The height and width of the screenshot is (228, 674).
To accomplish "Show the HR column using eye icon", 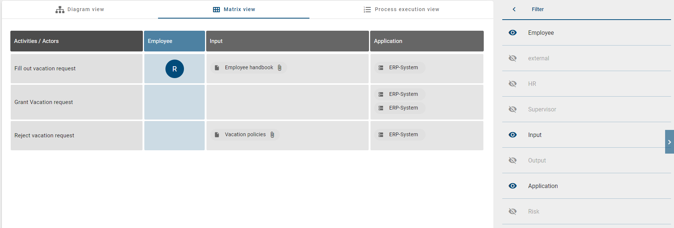I will point(513,84).
